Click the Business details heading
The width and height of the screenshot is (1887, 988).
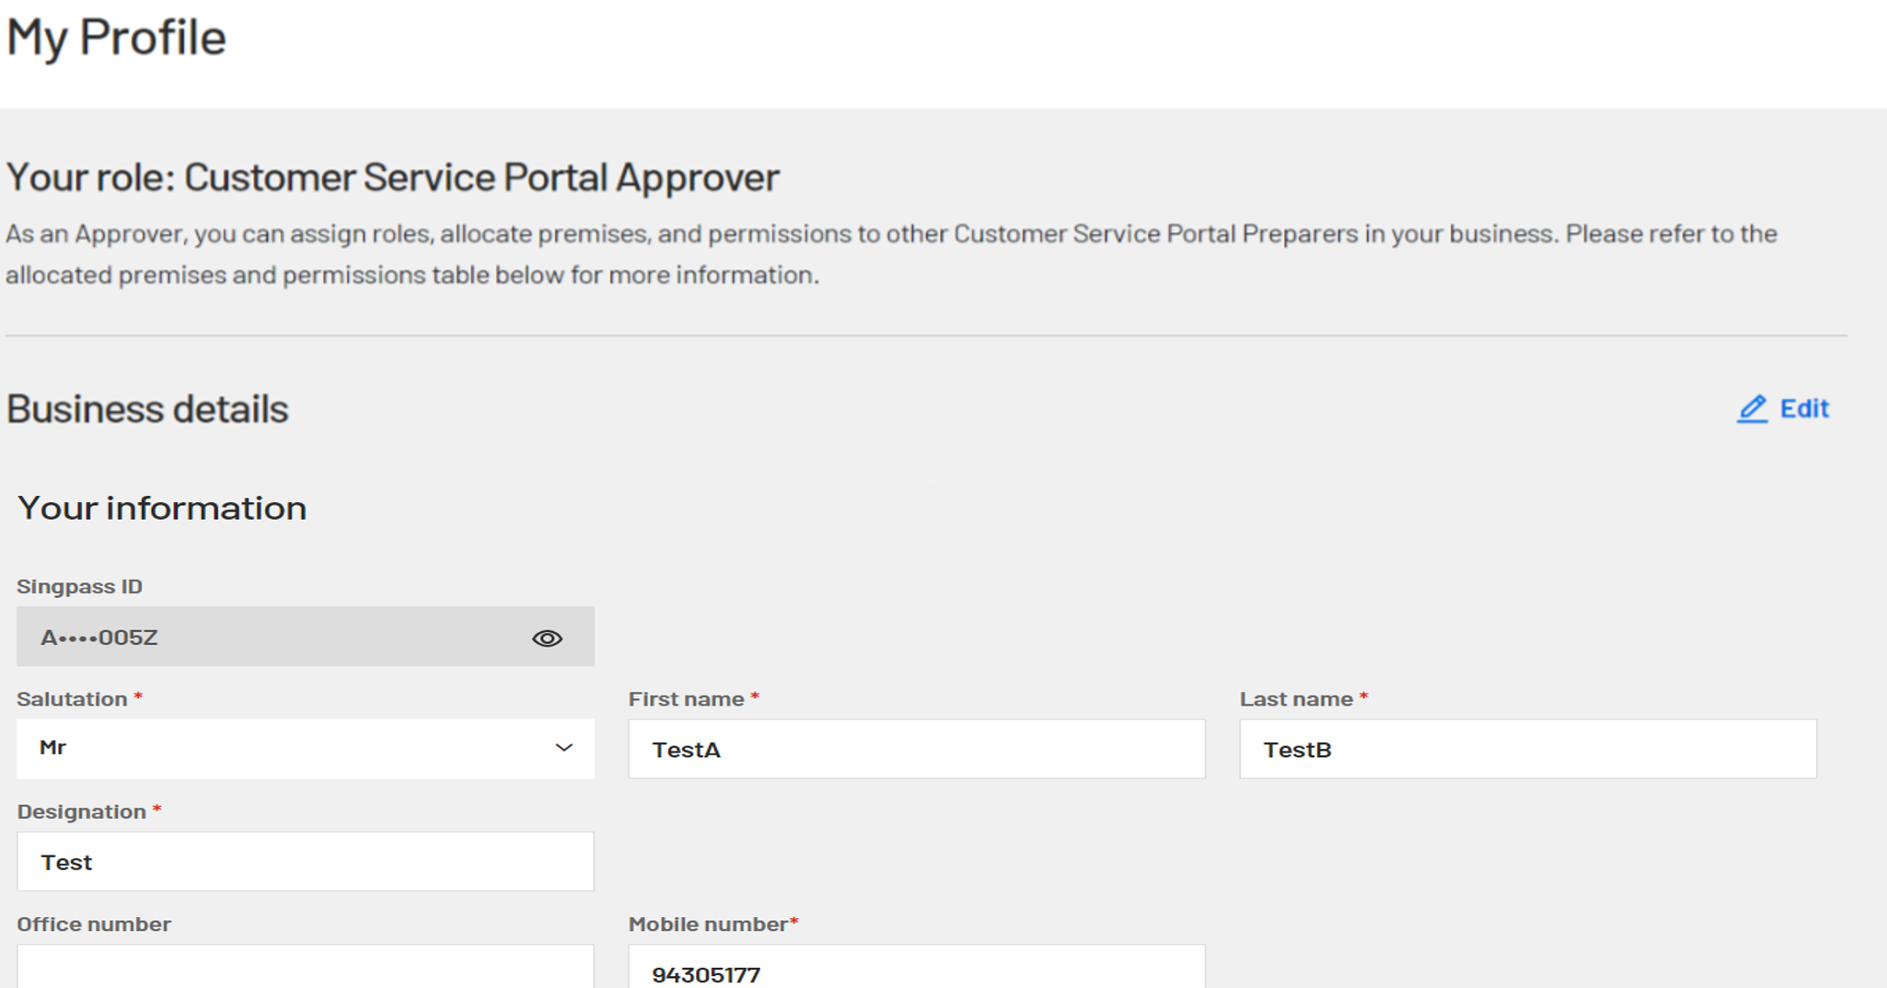pyautogui.click(x=147, y=409)
